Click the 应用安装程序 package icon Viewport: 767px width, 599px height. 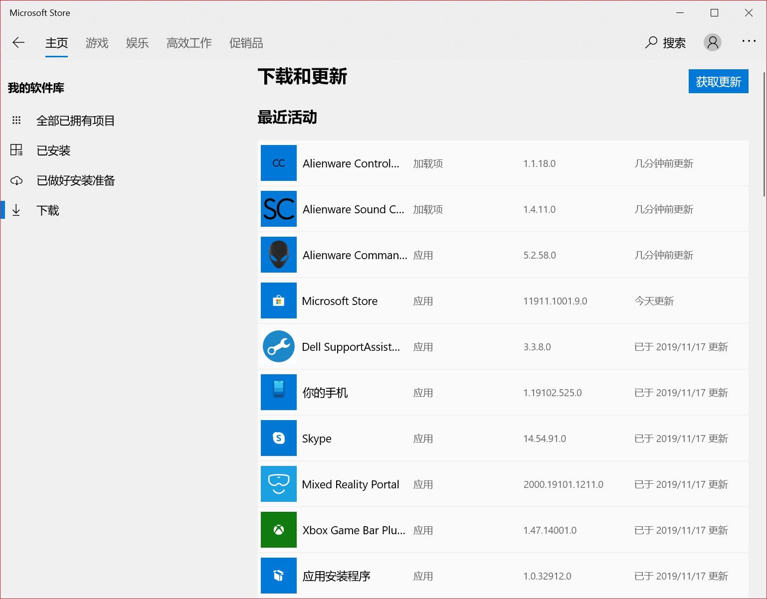tap(279, 576)
